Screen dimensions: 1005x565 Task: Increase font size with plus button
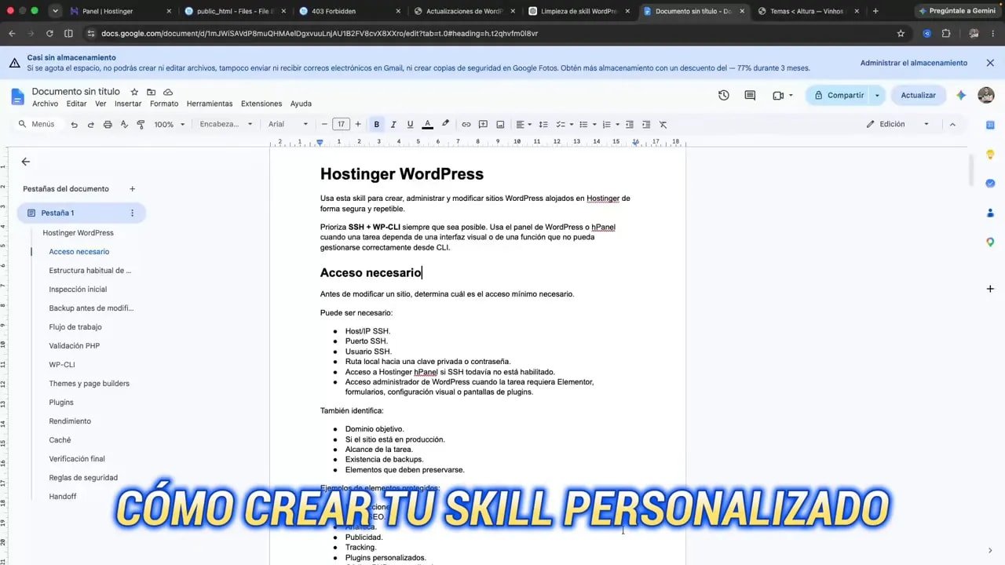(x=358, y=124)
